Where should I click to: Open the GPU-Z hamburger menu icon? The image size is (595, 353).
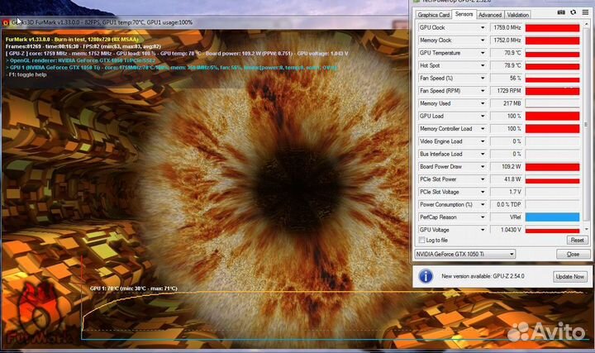[x=583, y=14]
